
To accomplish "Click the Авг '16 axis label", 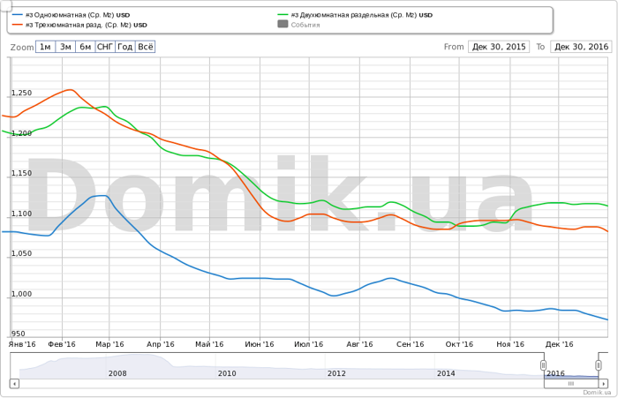I will click(359, 344).
